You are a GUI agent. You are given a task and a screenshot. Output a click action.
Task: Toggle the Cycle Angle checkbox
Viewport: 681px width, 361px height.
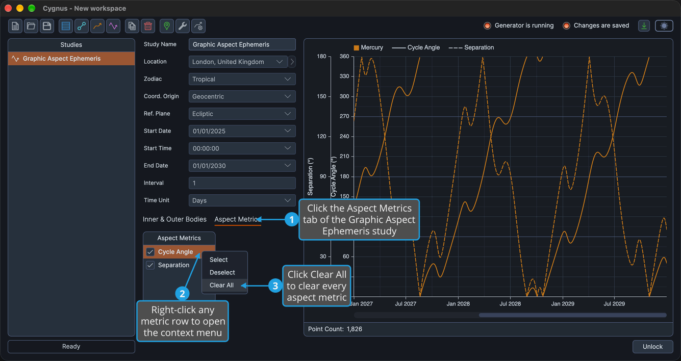pyautogui.click(x=150, y=252)
